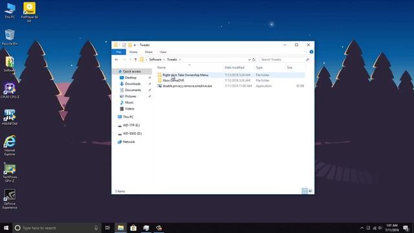This screenshot has height=233, width=414.
Task: Open the Action Center notifications icon
Action: [x=406, y=228]
